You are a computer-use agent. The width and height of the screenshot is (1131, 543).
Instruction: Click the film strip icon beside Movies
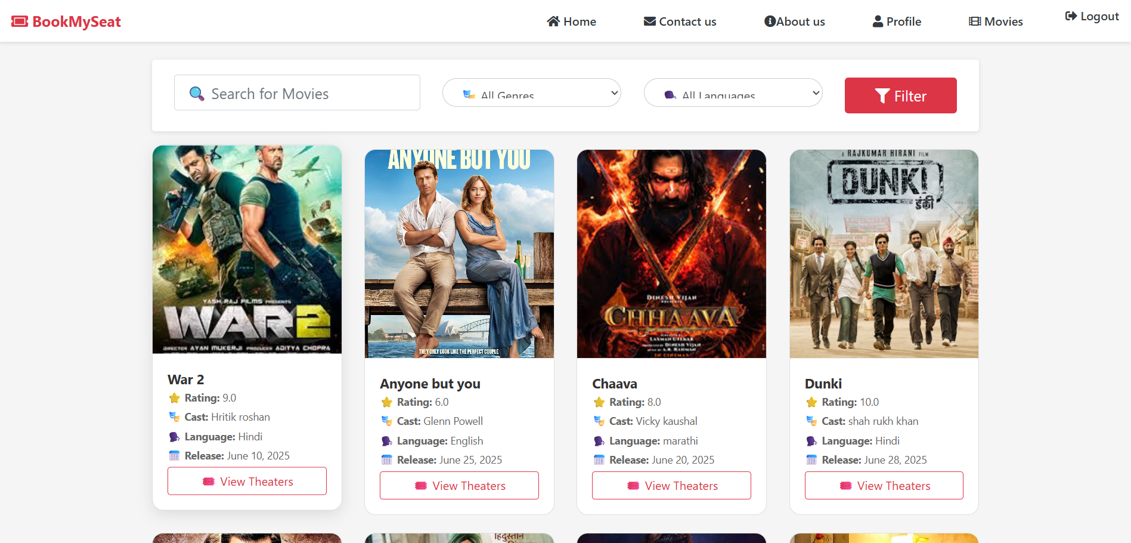pos(975,21)
